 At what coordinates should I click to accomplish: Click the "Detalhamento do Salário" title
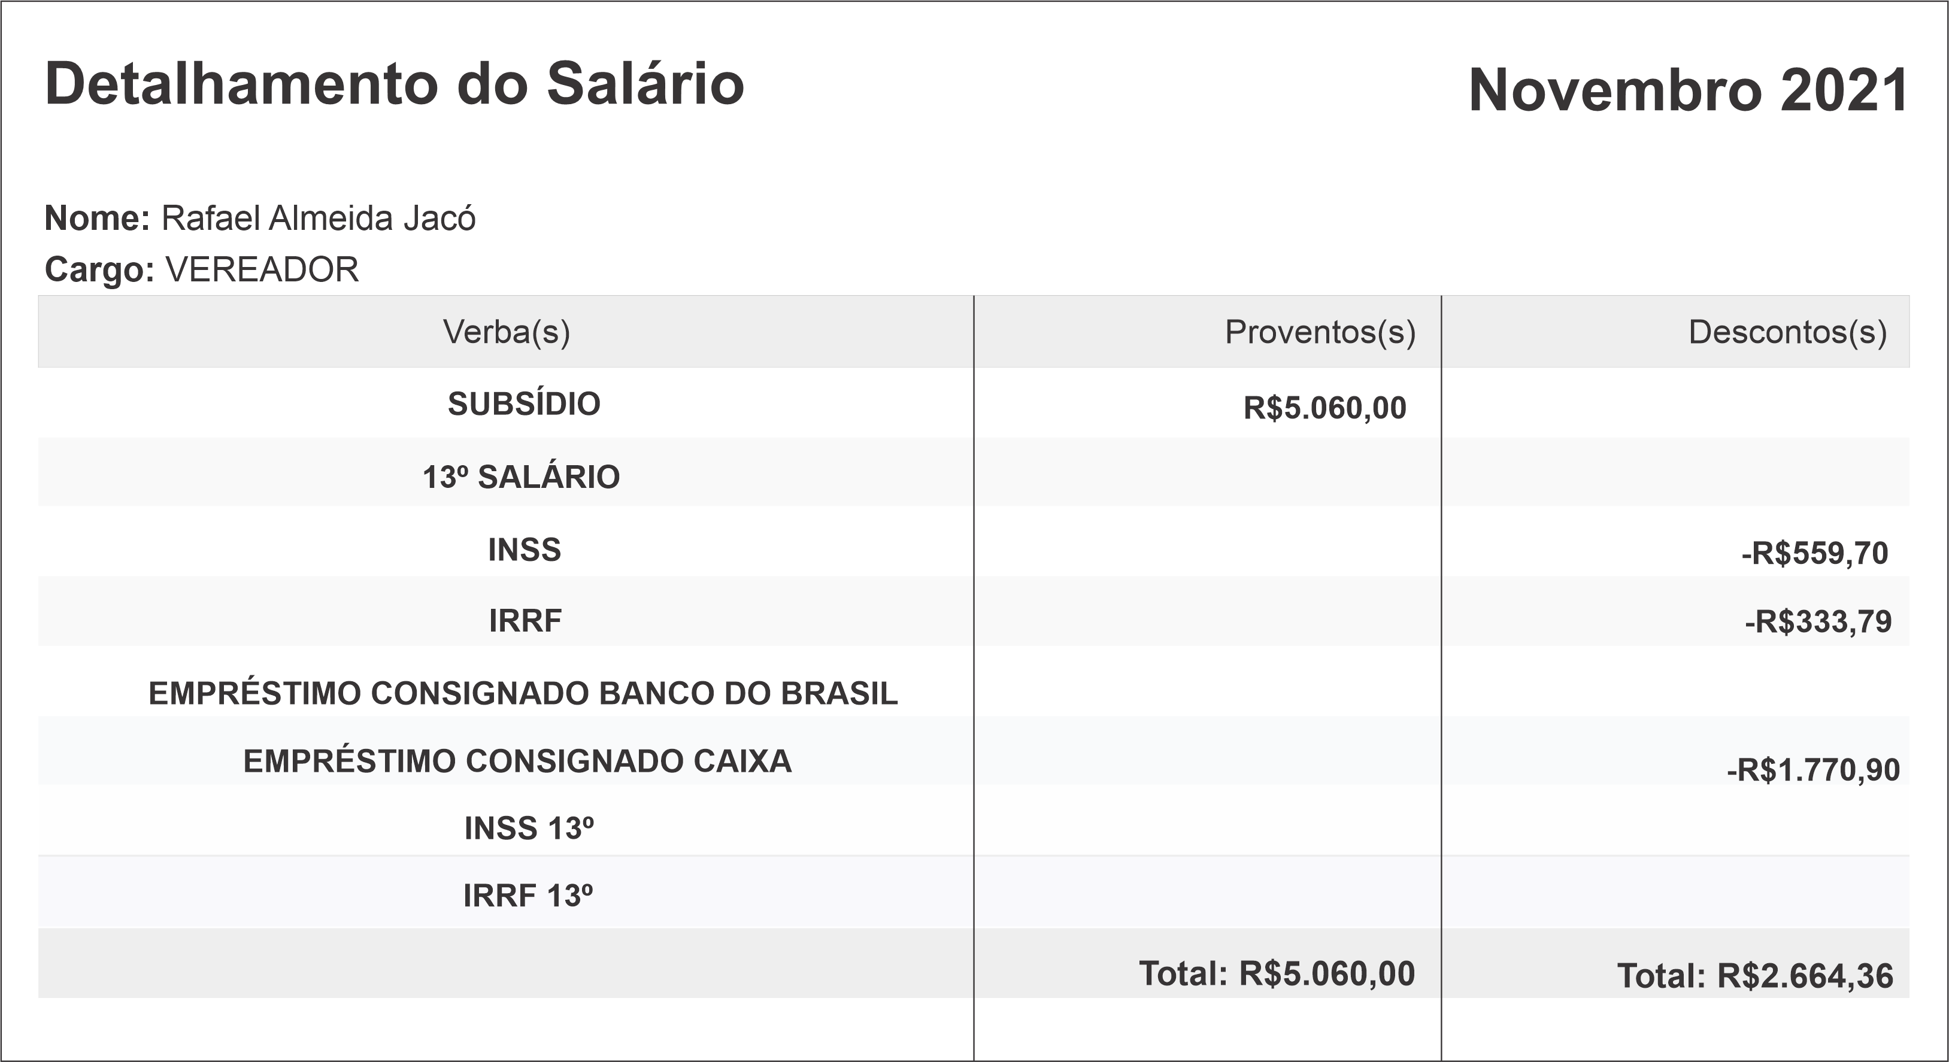pyautogui.click(x=394, y=83)
